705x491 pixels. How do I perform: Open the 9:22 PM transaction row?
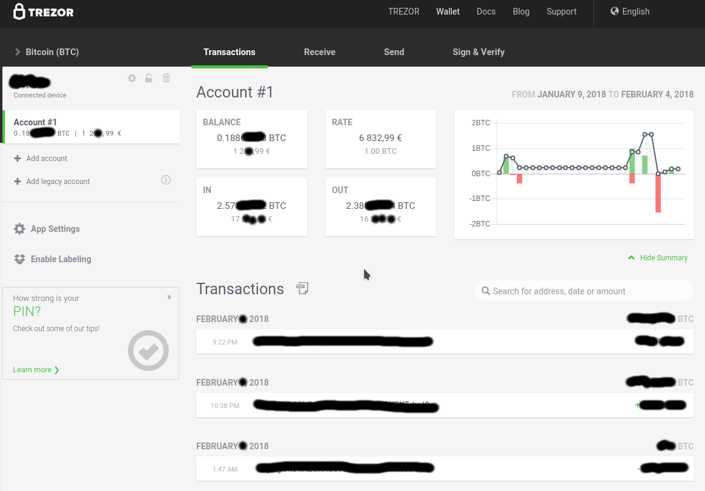point(445,341)
